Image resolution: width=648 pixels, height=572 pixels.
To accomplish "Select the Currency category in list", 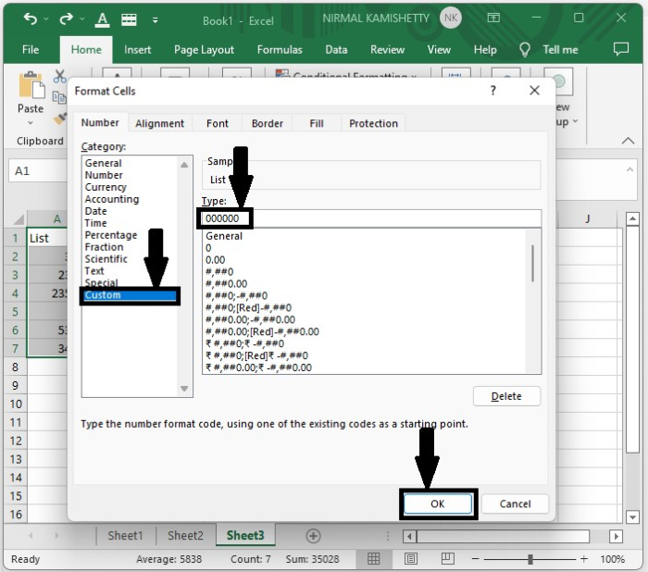I will 105,187.
